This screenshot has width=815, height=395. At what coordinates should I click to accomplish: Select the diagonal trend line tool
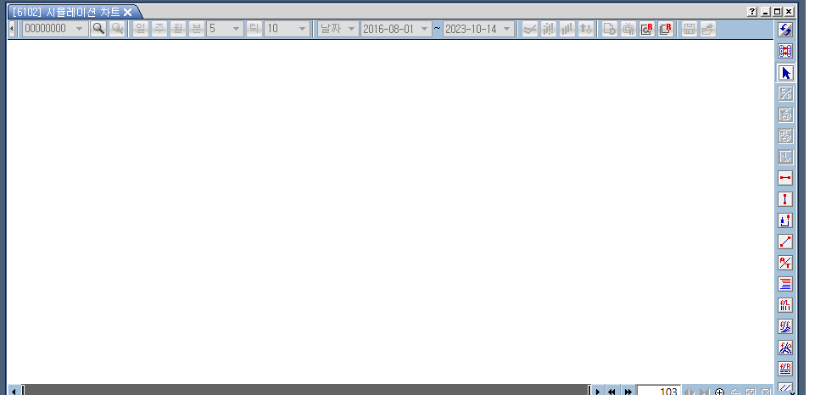[x=785, y=242]
